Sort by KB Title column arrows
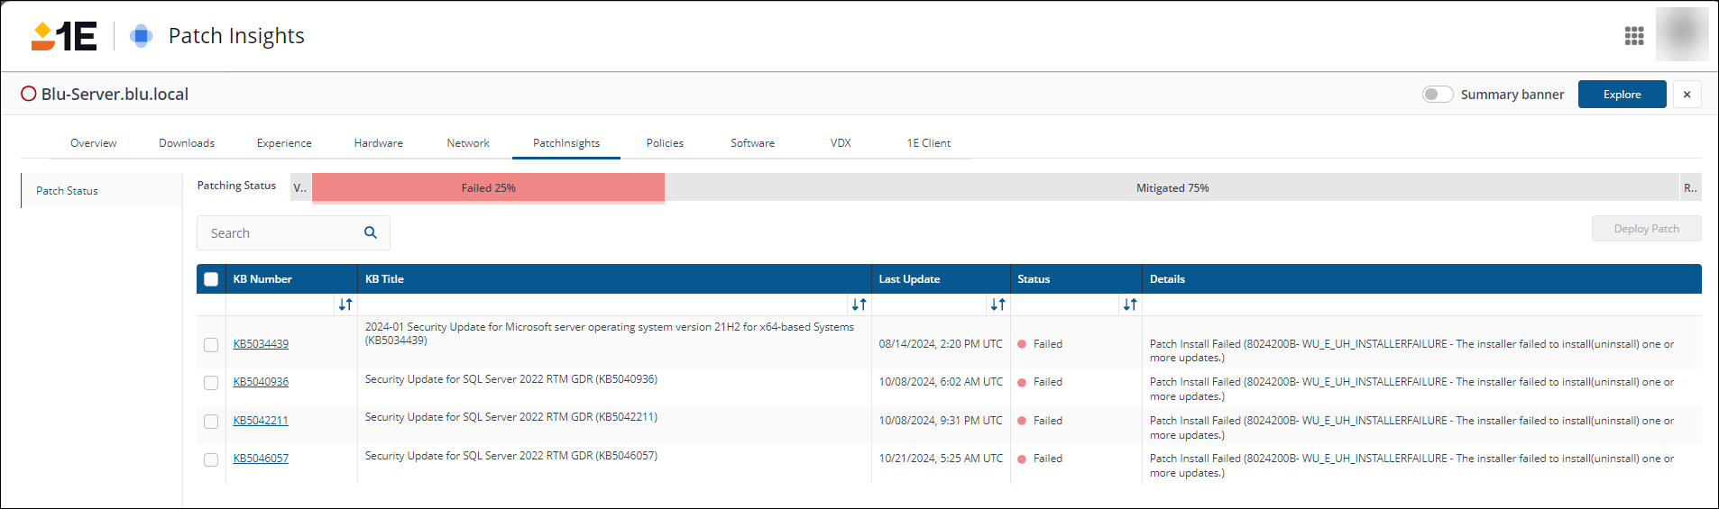The width and height of the screenshot is (1719, 509). point(859,304)
